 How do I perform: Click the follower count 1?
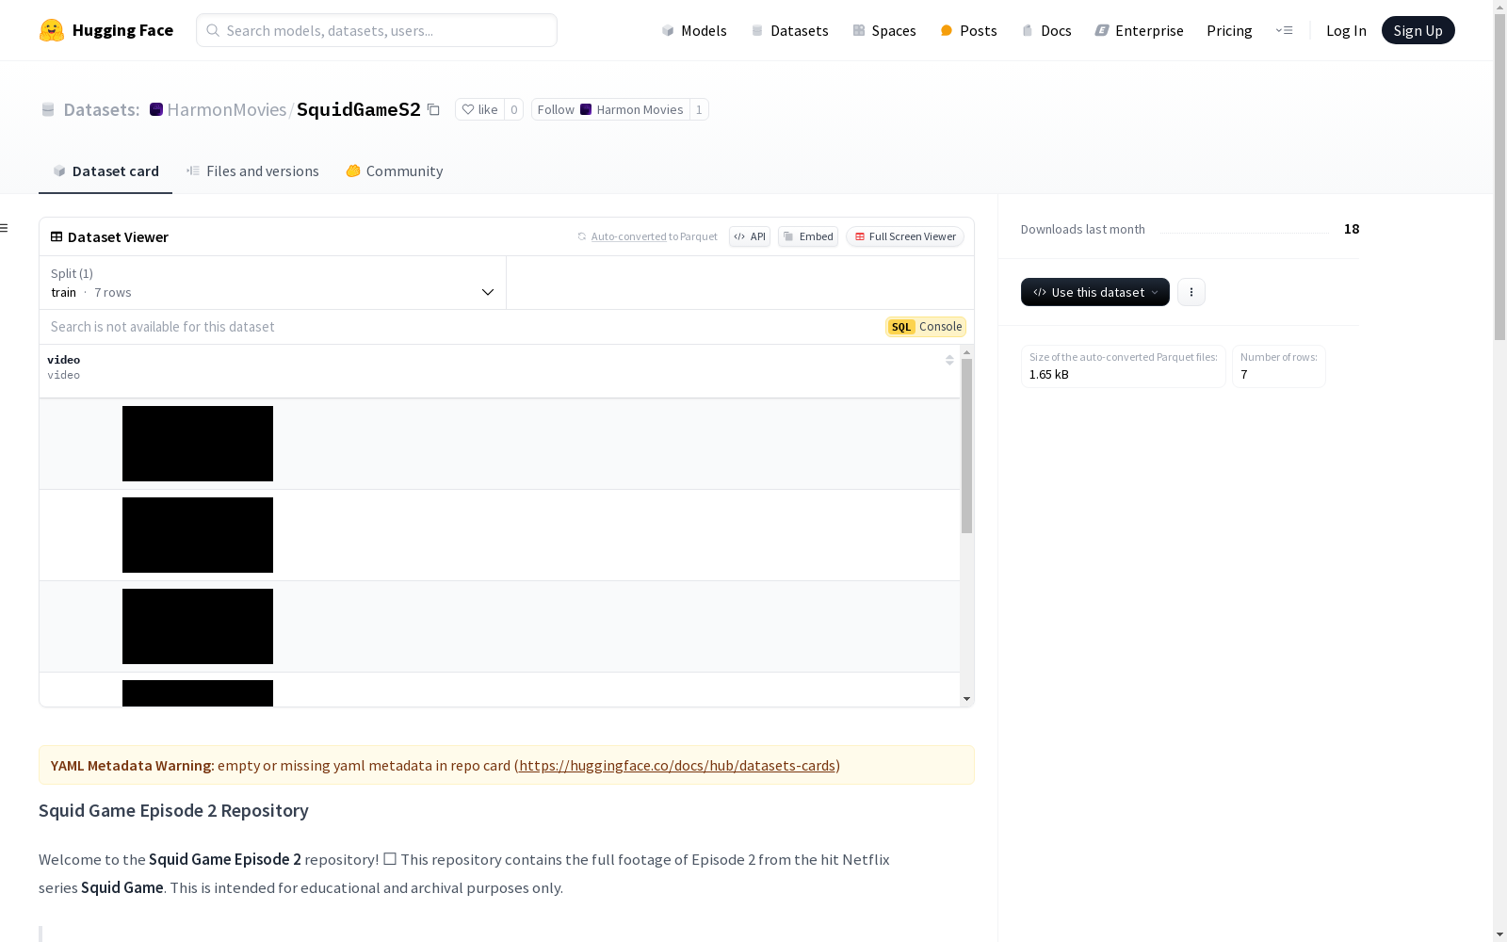[x=699, y=109]
